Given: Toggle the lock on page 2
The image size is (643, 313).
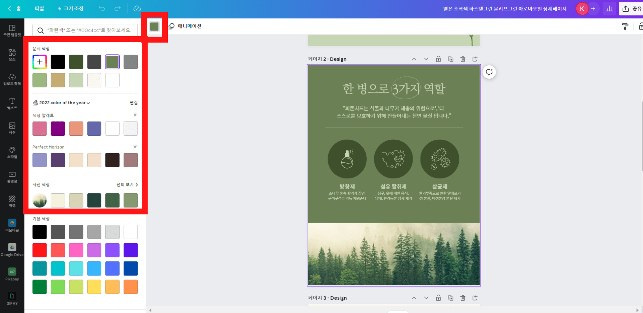Looking at the screenshot, I should point(438,59).
